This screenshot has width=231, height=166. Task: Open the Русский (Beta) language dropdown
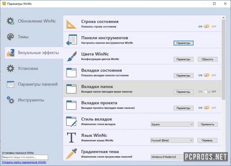pos(172,140)
